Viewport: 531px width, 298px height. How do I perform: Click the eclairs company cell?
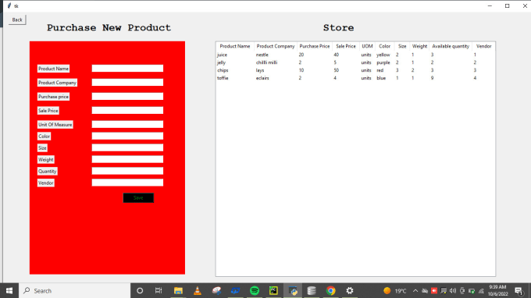[262, 78]
